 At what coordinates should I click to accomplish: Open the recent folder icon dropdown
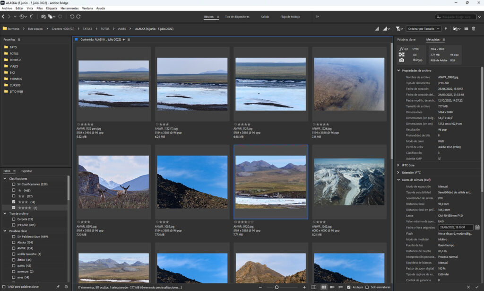tap(457, 29)
